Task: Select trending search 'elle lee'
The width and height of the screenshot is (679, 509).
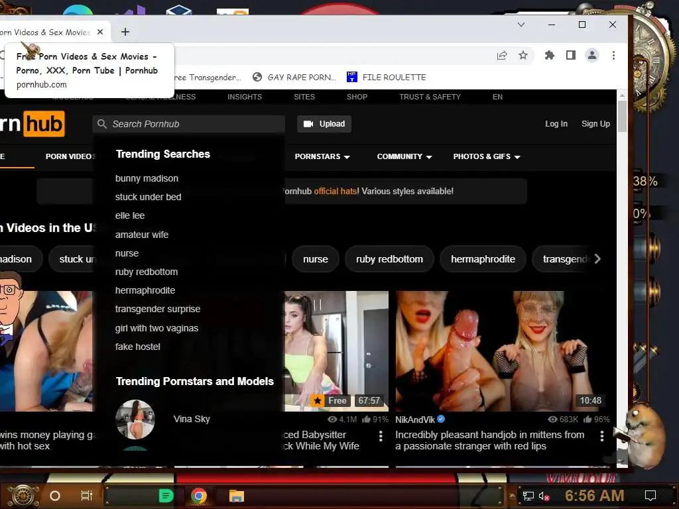Action: pos(130,215)
